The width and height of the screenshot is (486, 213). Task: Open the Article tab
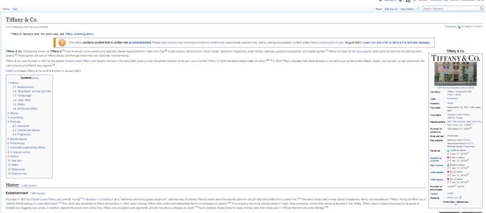6,9
